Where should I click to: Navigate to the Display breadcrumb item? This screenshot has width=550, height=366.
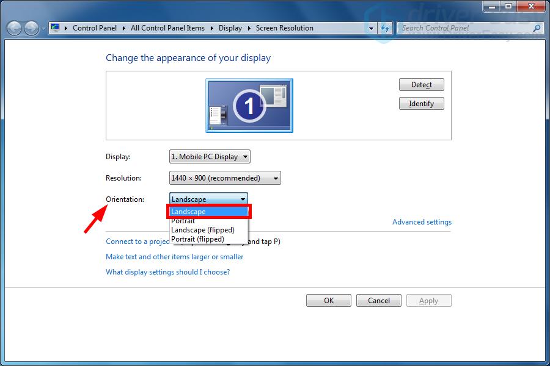(230, 27)
